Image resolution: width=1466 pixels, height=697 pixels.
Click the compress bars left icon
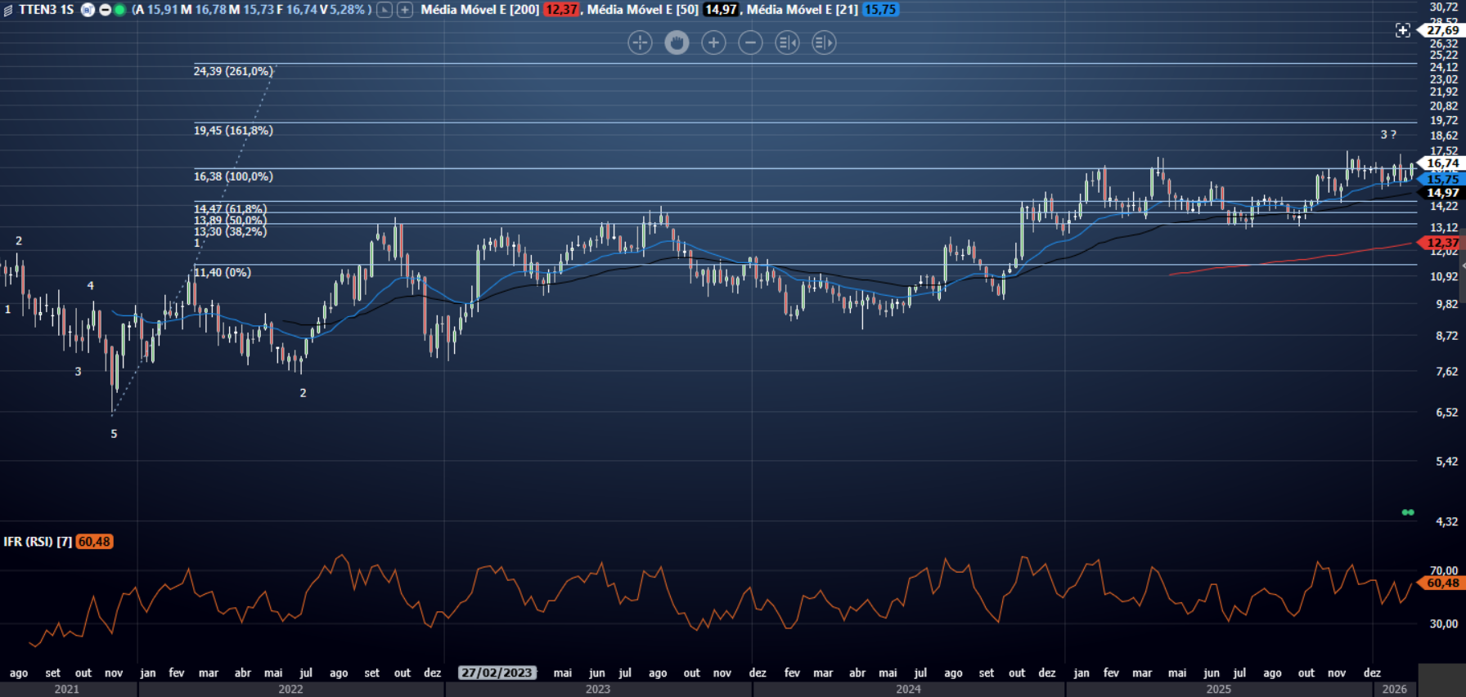[x=787, y=42]
